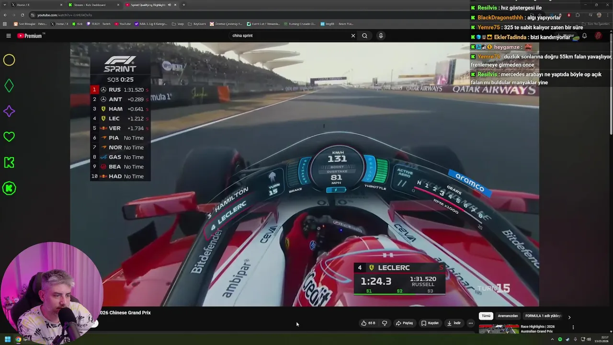Open 'Son Mesajlar' bookmark
The image size is (613, 345).
pyautogui.click(x=30, y=24)
